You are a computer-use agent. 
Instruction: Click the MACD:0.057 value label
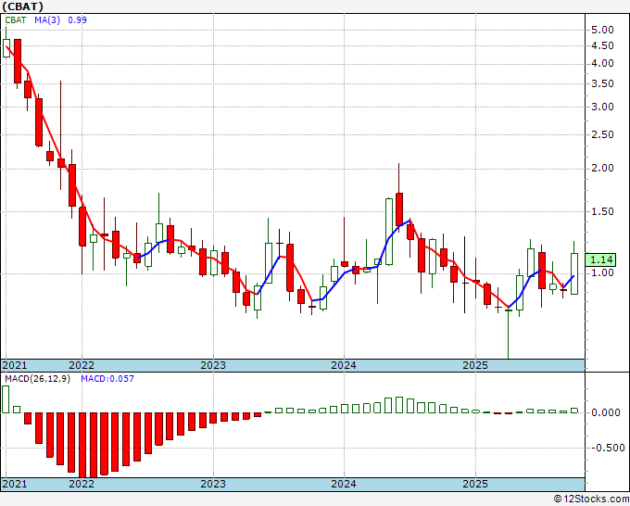point(107,379)
